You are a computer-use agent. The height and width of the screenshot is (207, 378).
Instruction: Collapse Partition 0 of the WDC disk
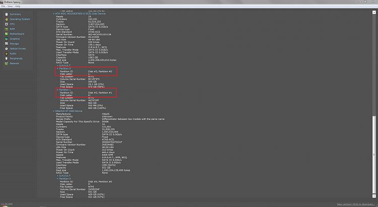(57, 68)
